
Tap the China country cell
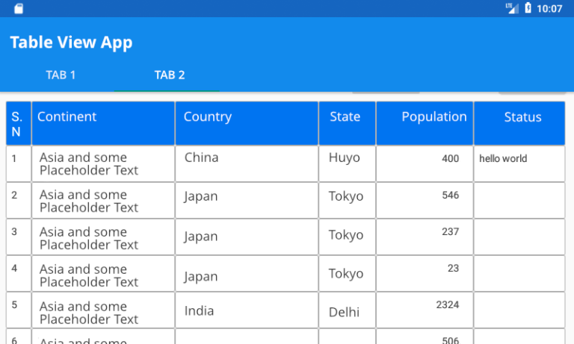pyautogui.click(x=202, y=157)
